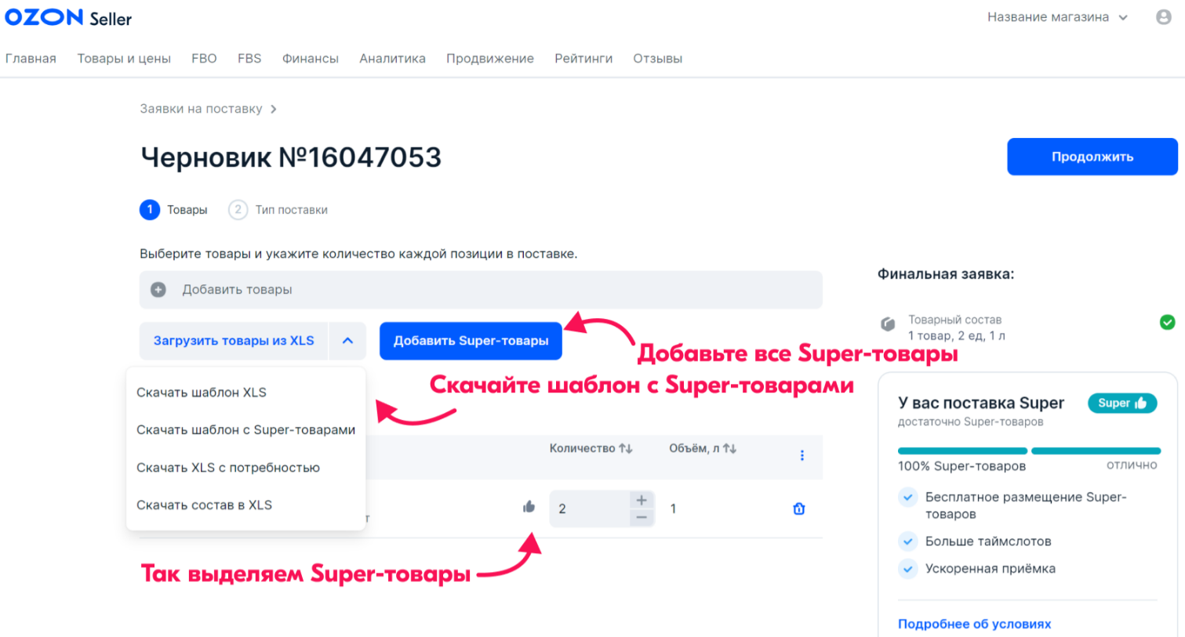The image size is (1185, 637).
Task: Open the Главная menu
Action: (x=31, y=59)
